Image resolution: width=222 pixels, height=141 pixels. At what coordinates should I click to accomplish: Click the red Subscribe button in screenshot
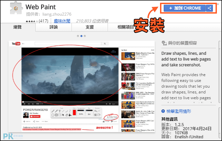coord(35,117)
